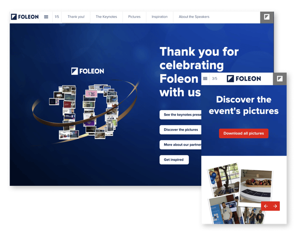Click the Foleon logo in desktop header
This screenshot has width=302, height=234.
coord(25,17)
